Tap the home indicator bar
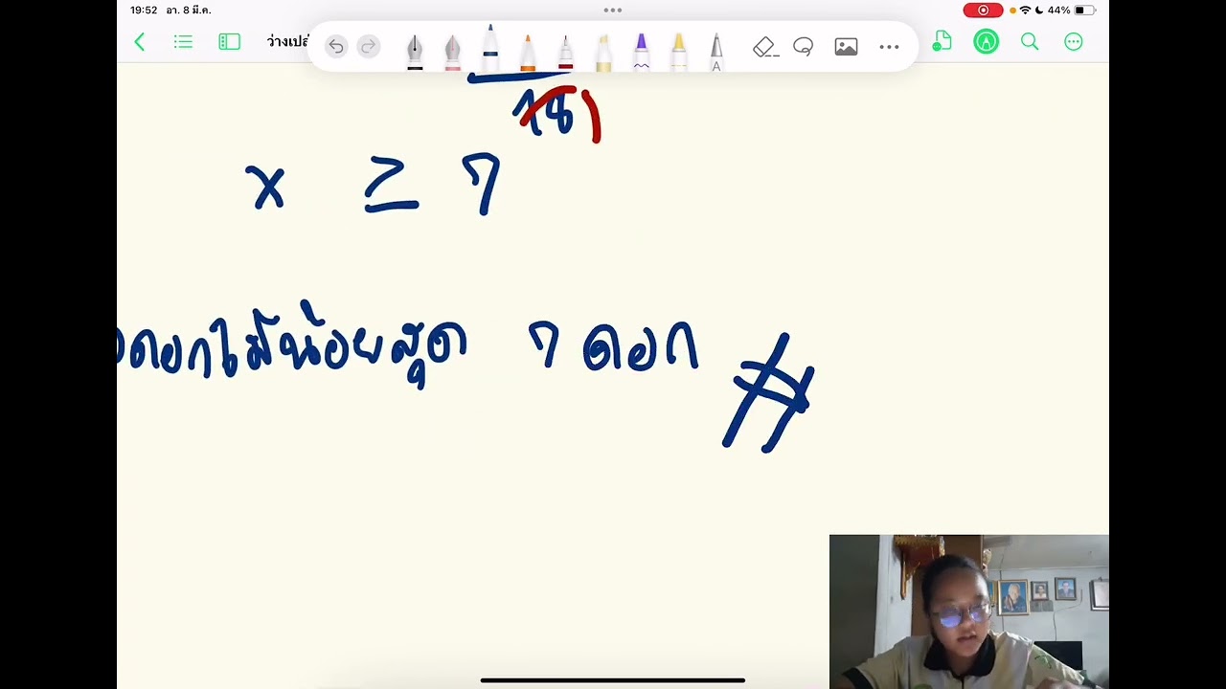 pyautogui.click(x=613, y=680)
